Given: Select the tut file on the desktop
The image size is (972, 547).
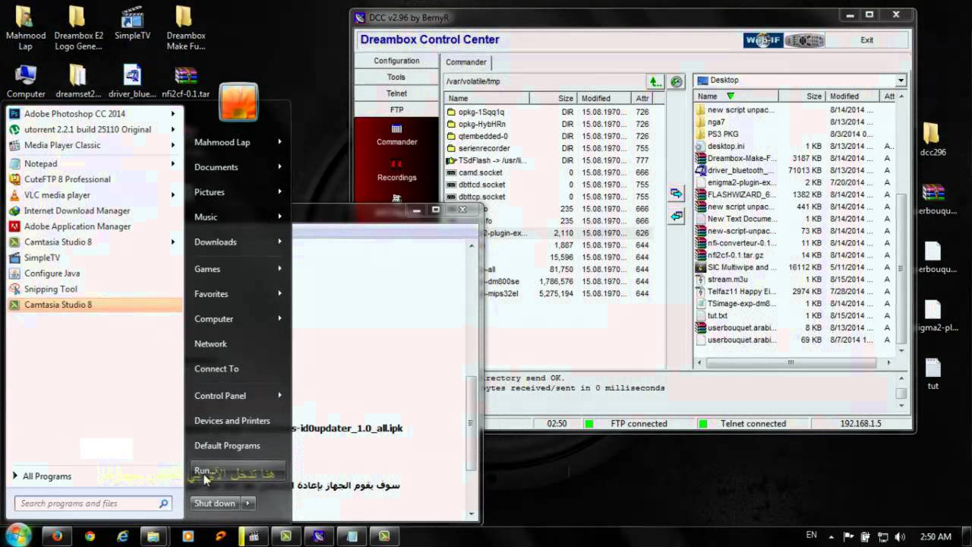Looking at the screenshot, I should (x=933, y=374).
